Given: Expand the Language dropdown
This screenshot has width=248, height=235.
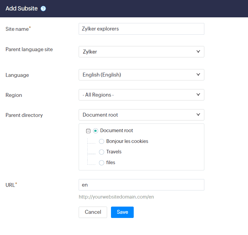Looking at the screenshot, I should click(x=141, y=75).
